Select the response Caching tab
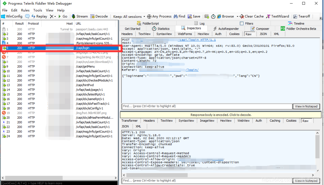Image resolution: width=324 pixels, height=185 pixels. [275, 121]
